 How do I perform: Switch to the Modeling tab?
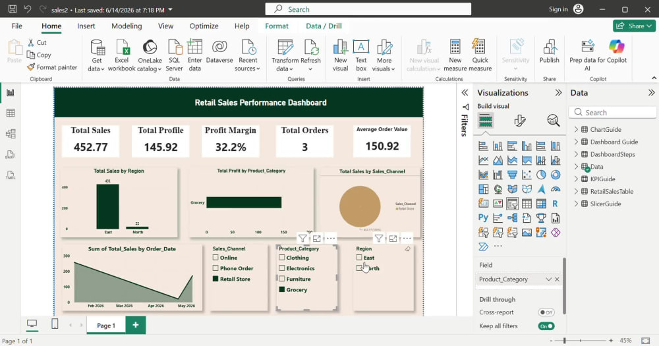pyautogui.click(x=127, y=26)
